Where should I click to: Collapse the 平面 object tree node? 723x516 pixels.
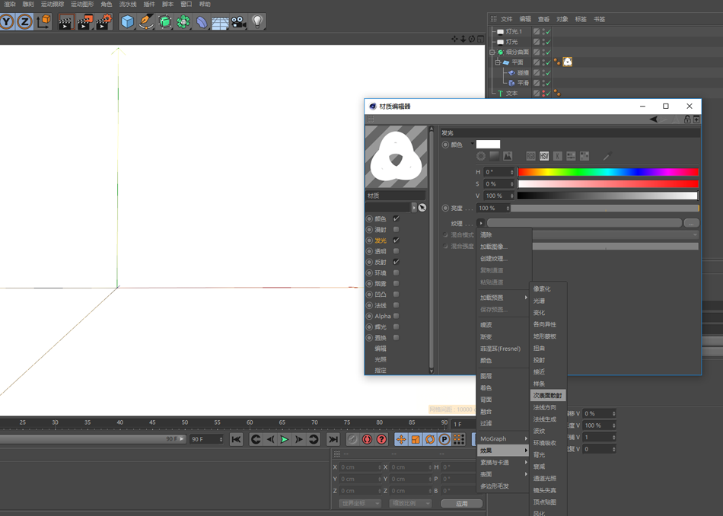click(498, 62)
